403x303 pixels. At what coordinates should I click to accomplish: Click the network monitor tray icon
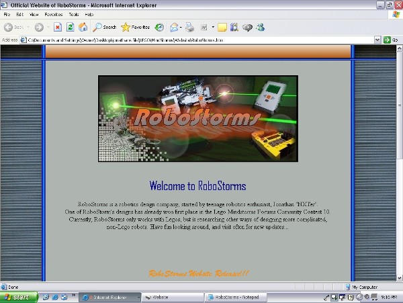tap(343, 298)
